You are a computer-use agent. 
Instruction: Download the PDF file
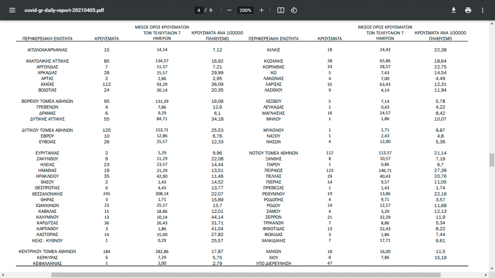click(453, 10)
